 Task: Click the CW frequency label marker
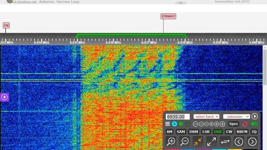pyautogui.click(x=6, y=25)
